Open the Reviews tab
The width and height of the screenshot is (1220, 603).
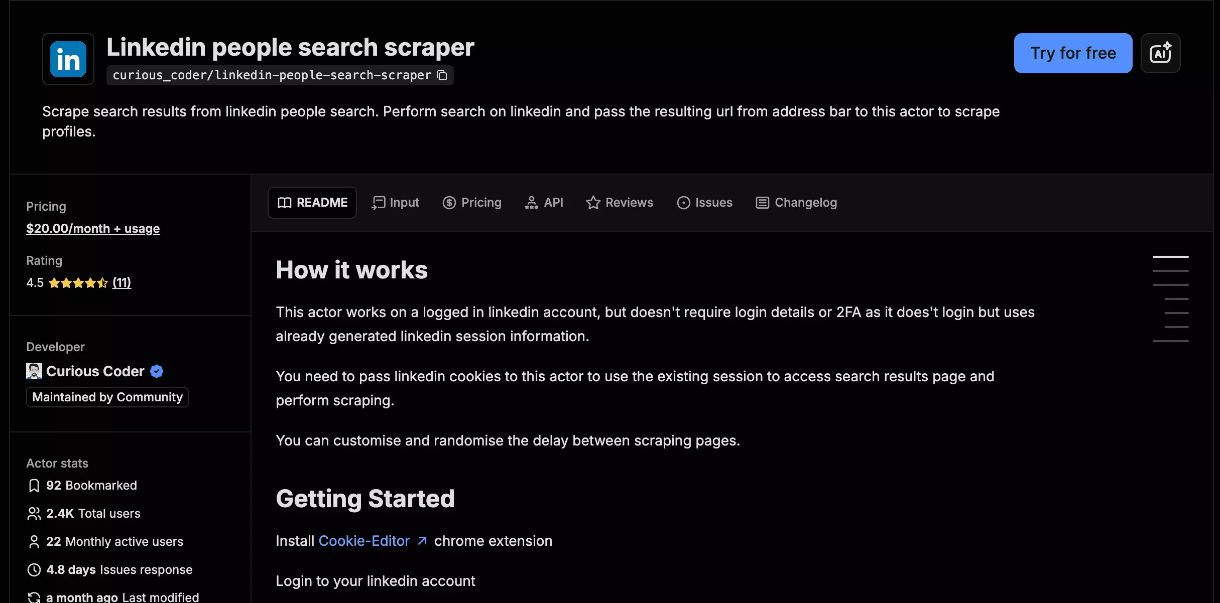pos(620,203)
